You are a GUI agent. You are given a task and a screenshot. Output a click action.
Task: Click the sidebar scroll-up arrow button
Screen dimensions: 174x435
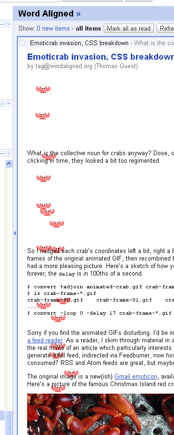(9, 163)
